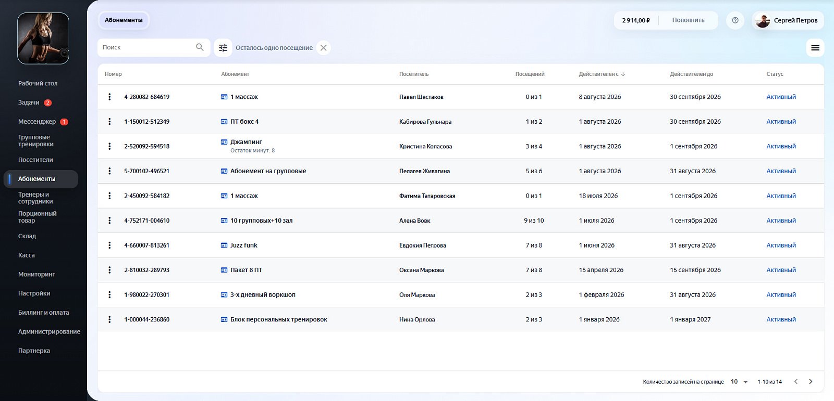Click 'Активный' status for Павел Шестаков
Image resolution: width=834 pixels, height=401 pixels.
pos(781,97)
